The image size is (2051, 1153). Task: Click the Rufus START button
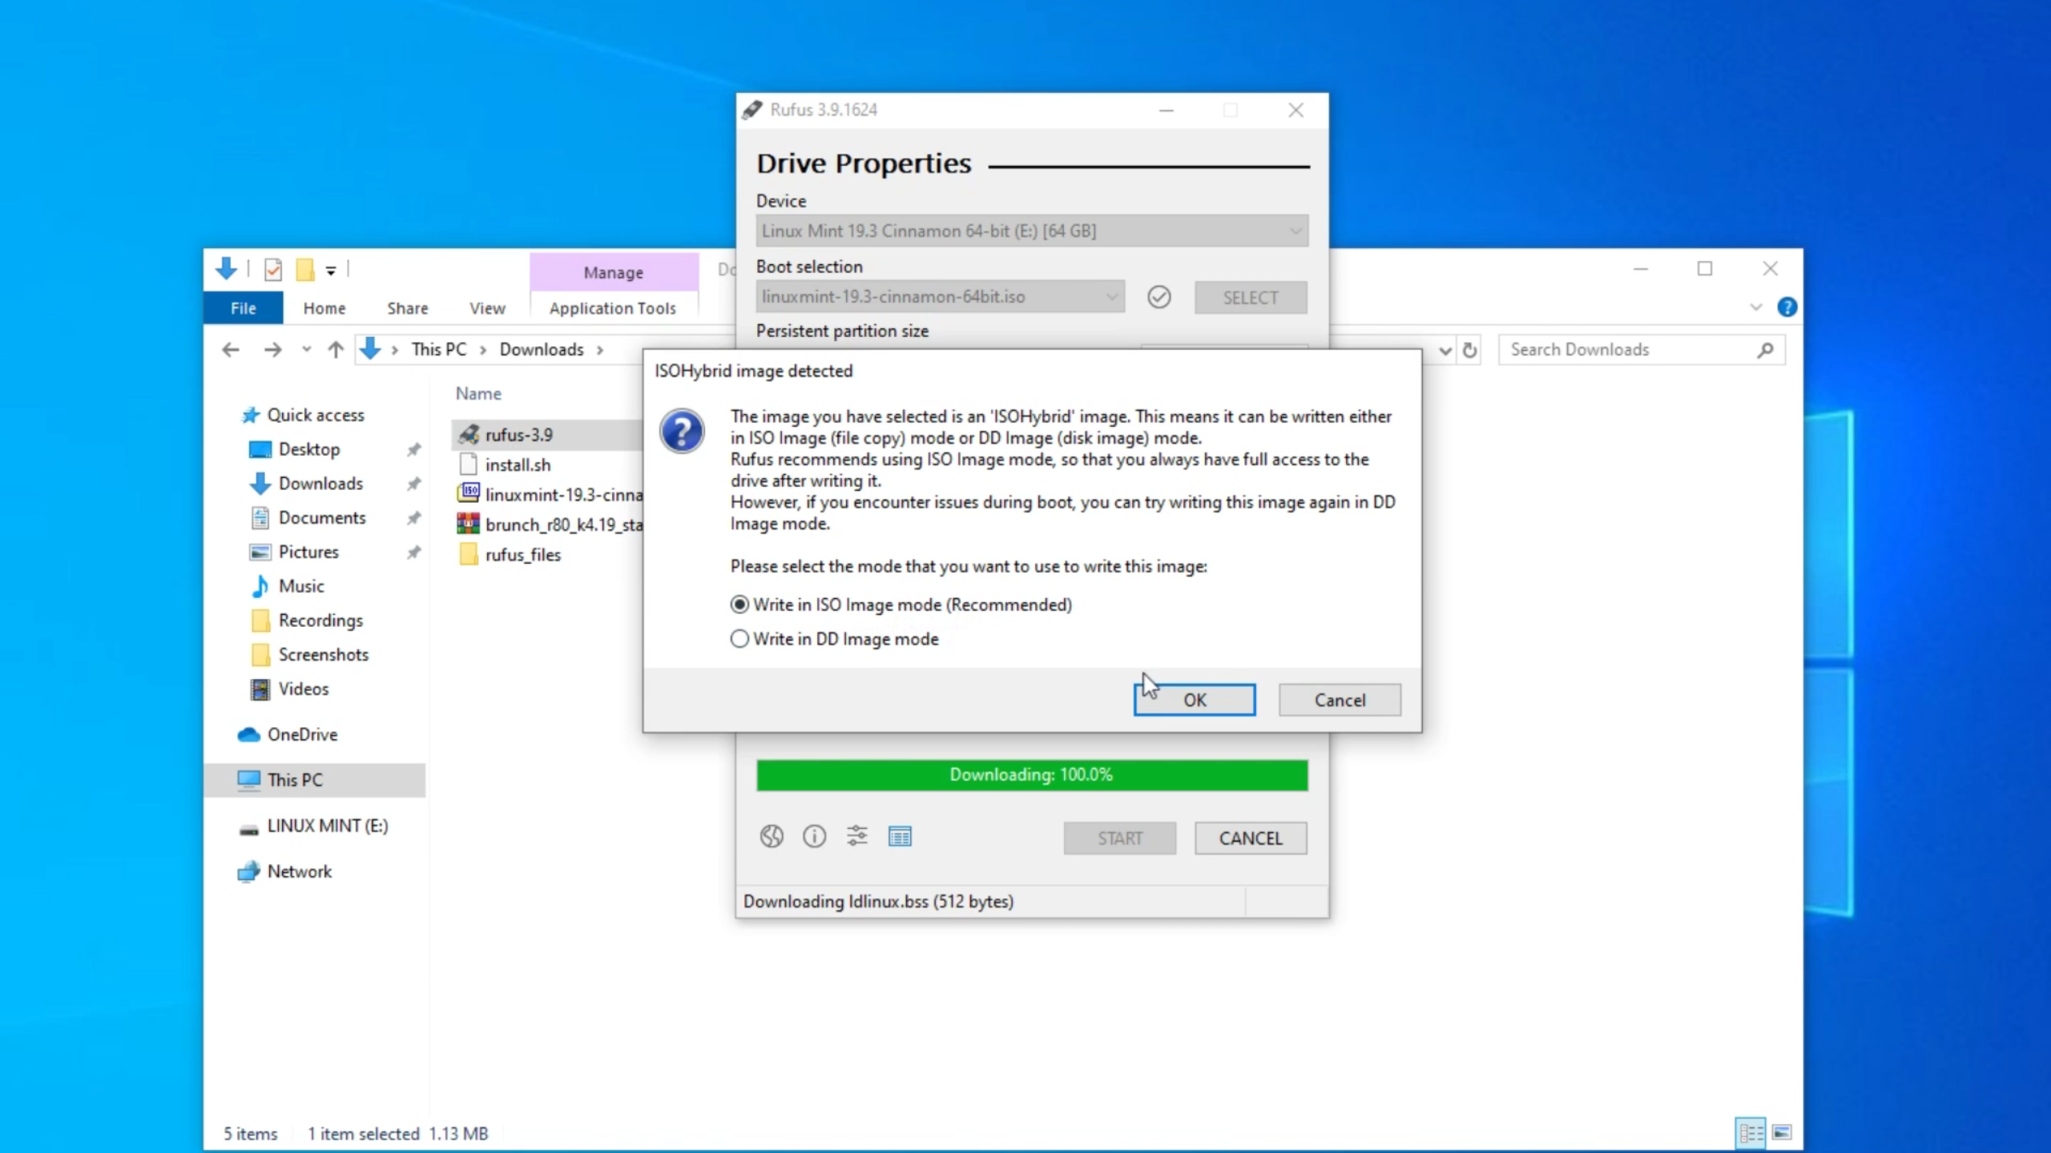click(x=1120, y=838)
